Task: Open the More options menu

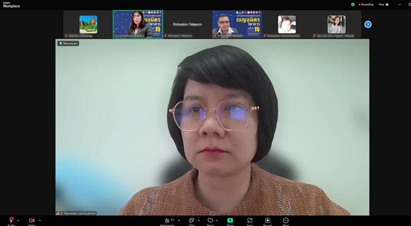Action: (286, 220)
